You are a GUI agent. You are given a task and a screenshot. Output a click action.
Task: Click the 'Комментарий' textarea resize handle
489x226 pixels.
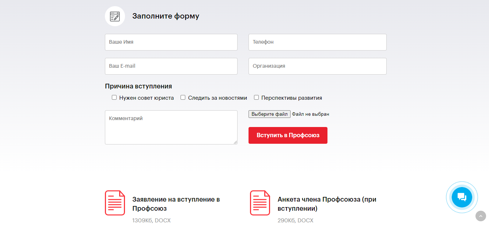[235, 142]
